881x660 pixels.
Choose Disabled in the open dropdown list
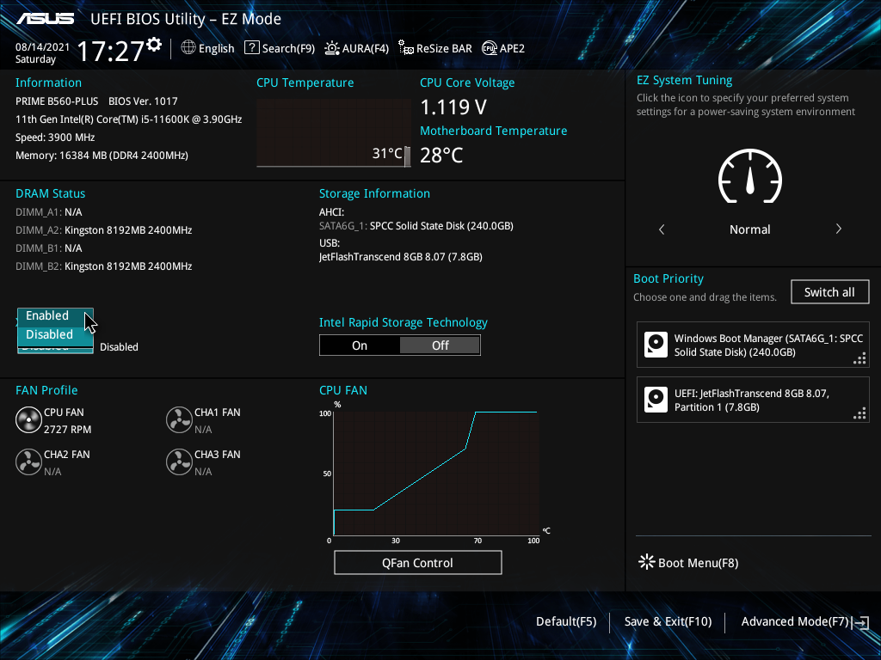55,334
